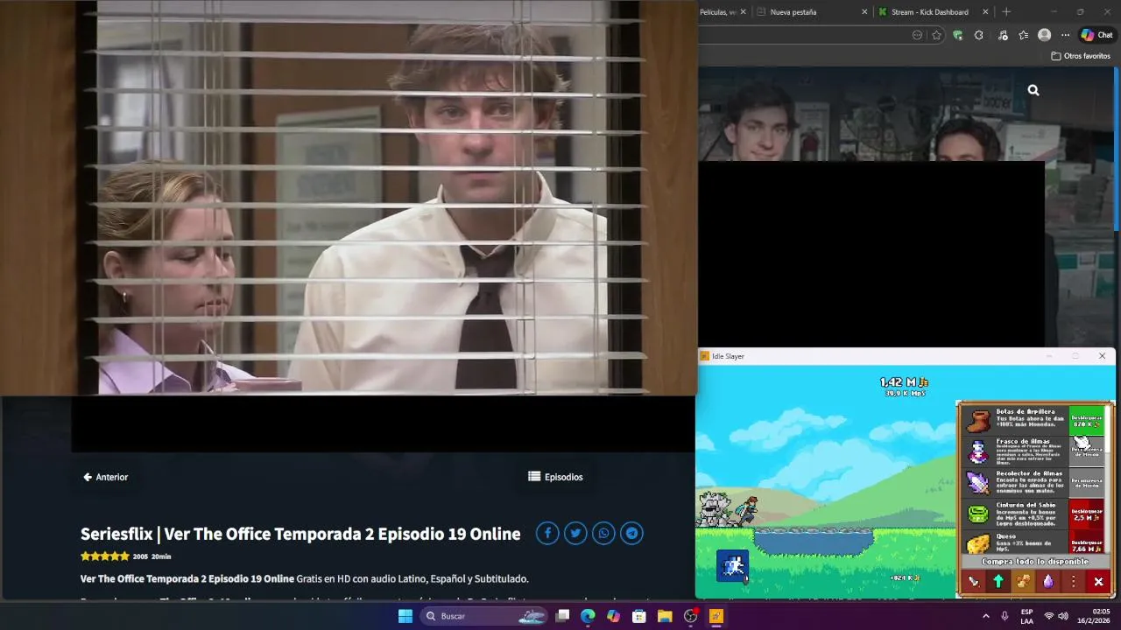Image resolution: width=1121 pixels, height=630 pixels.
Task: Open the sword equipment tab in Idle Slayer
Action: tap(973, 581)
